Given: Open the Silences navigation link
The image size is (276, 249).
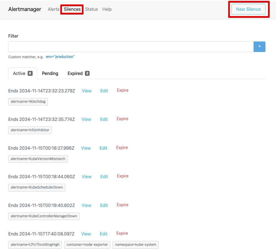Looking at the screenshot, I should click(72, 9).
